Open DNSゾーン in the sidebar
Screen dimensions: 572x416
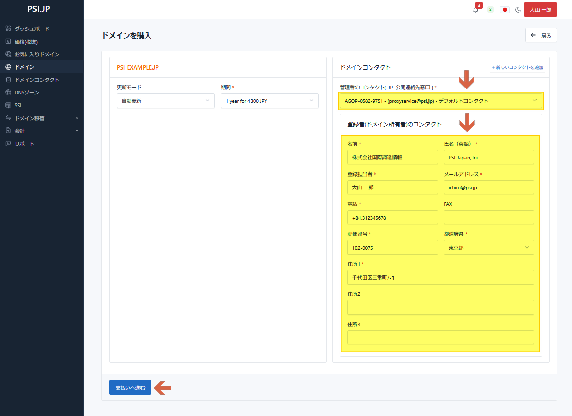[26, 92]
